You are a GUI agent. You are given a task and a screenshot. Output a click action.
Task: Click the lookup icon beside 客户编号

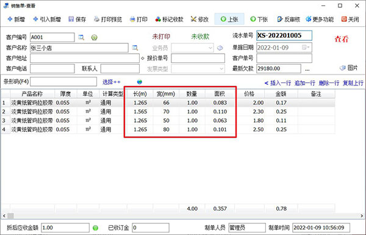(x=81, y=37)
